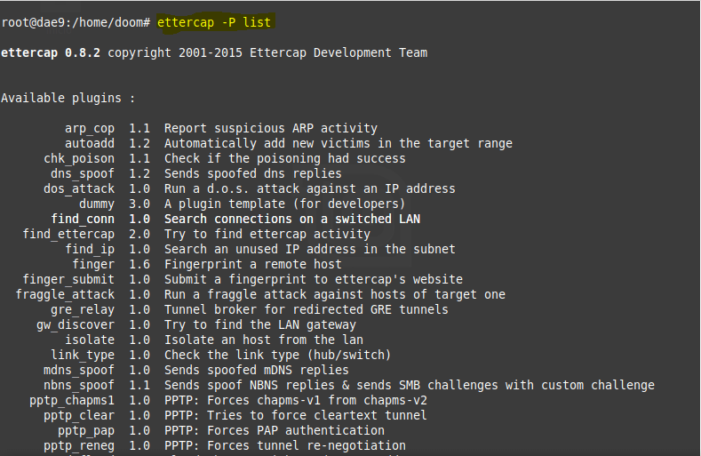Click the chk_poison plugin name
This screenshot has height=456, width=701.
click(79, 158)
